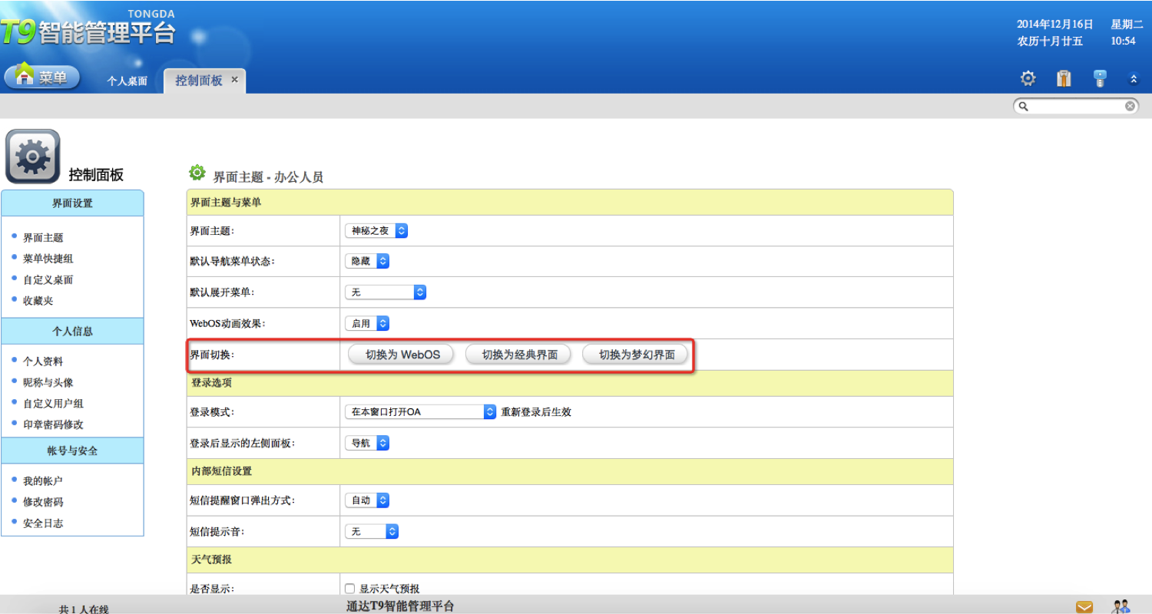The width and height of the screenshot is (1152, 614).
Task: Enable the 显示天气预报 checkbox
Action: coord(350,589)
